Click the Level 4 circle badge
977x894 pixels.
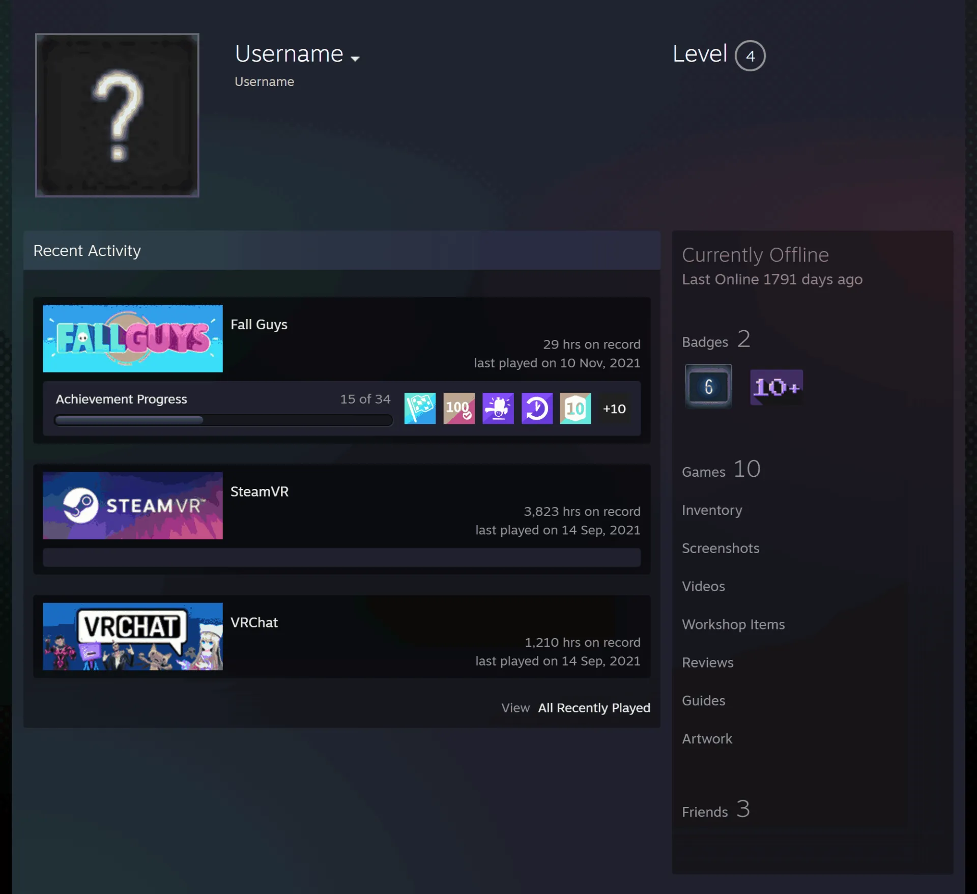click(750, 55)
